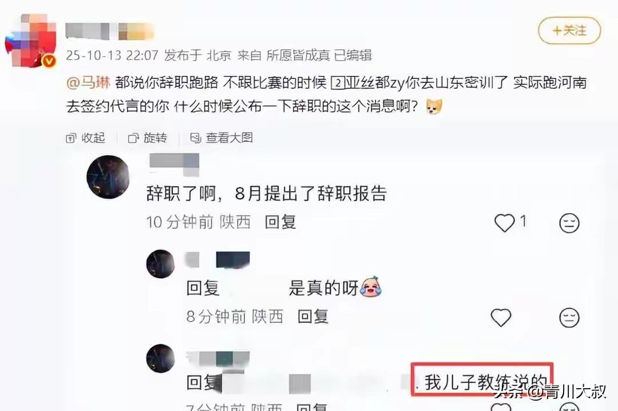Rotate the image using 旋转

148,137
